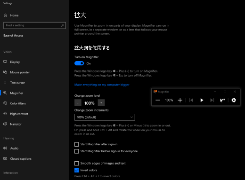Minimize the Magnifier toolbar window

[x=215, y=92]
